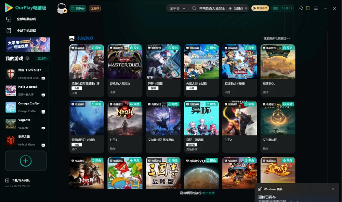
Task: Open the 异环（国服）game card
Action: [x=163, y=71]
